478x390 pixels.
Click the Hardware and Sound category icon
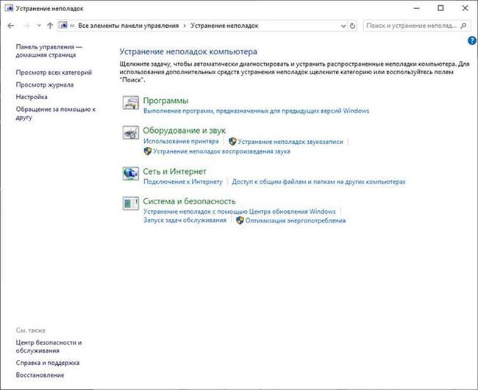click(131, 133)
